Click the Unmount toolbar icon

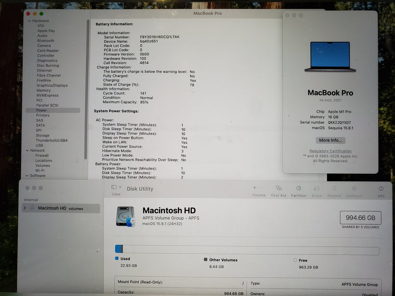pyautogui.click(x=354, y=188)
